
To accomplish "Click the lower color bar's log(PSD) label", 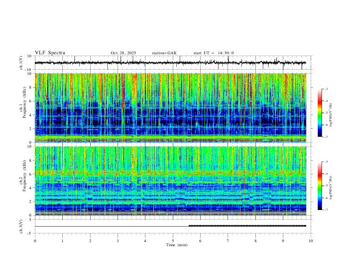I will pyautogui.click(x=331, y=187).
